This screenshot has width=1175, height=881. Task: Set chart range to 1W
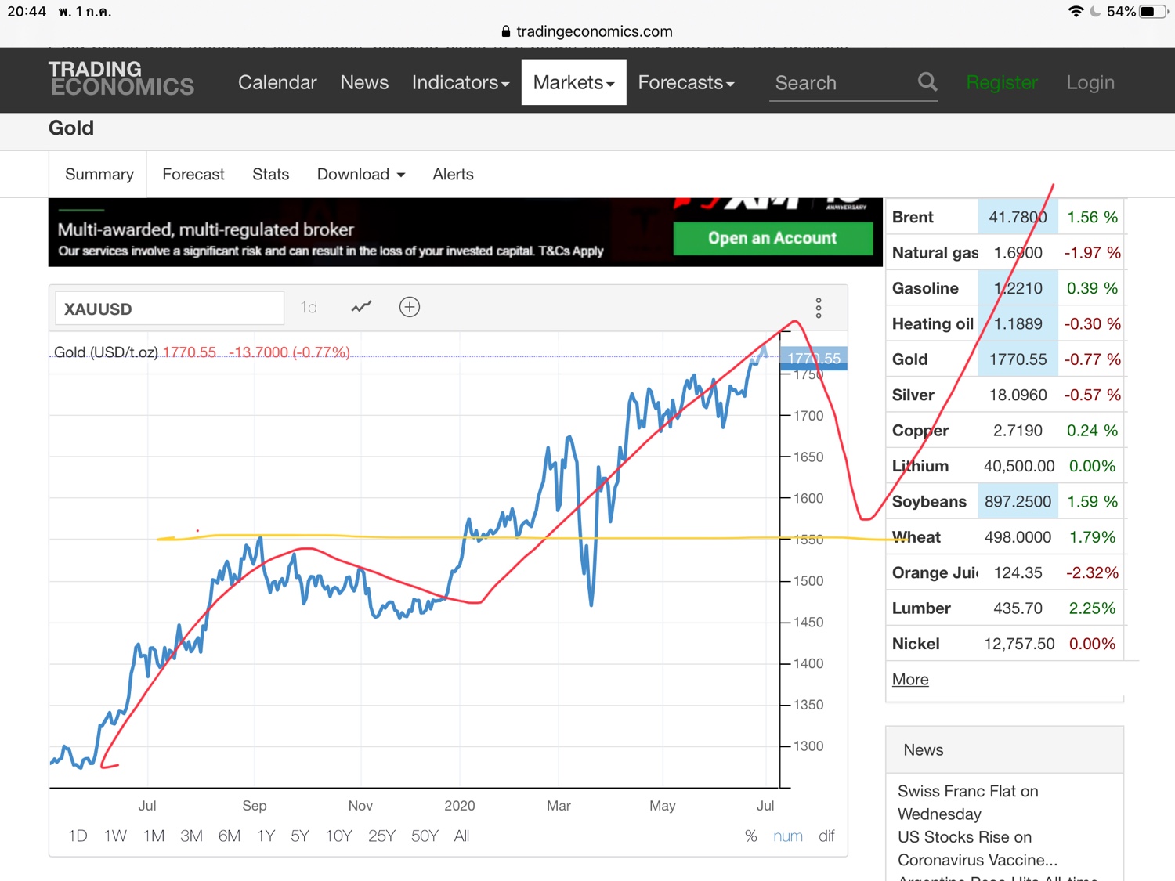pyautogui.click(x=115, y=836)
